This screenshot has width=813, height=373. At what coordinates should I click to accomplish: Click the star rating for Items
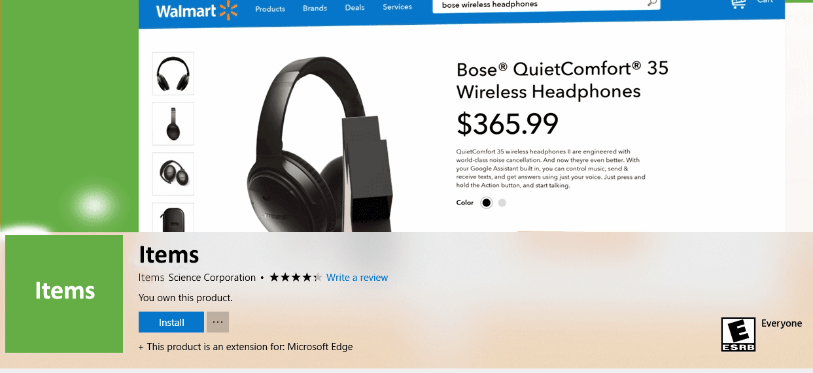pyautogui.click(x=296, y=278)
